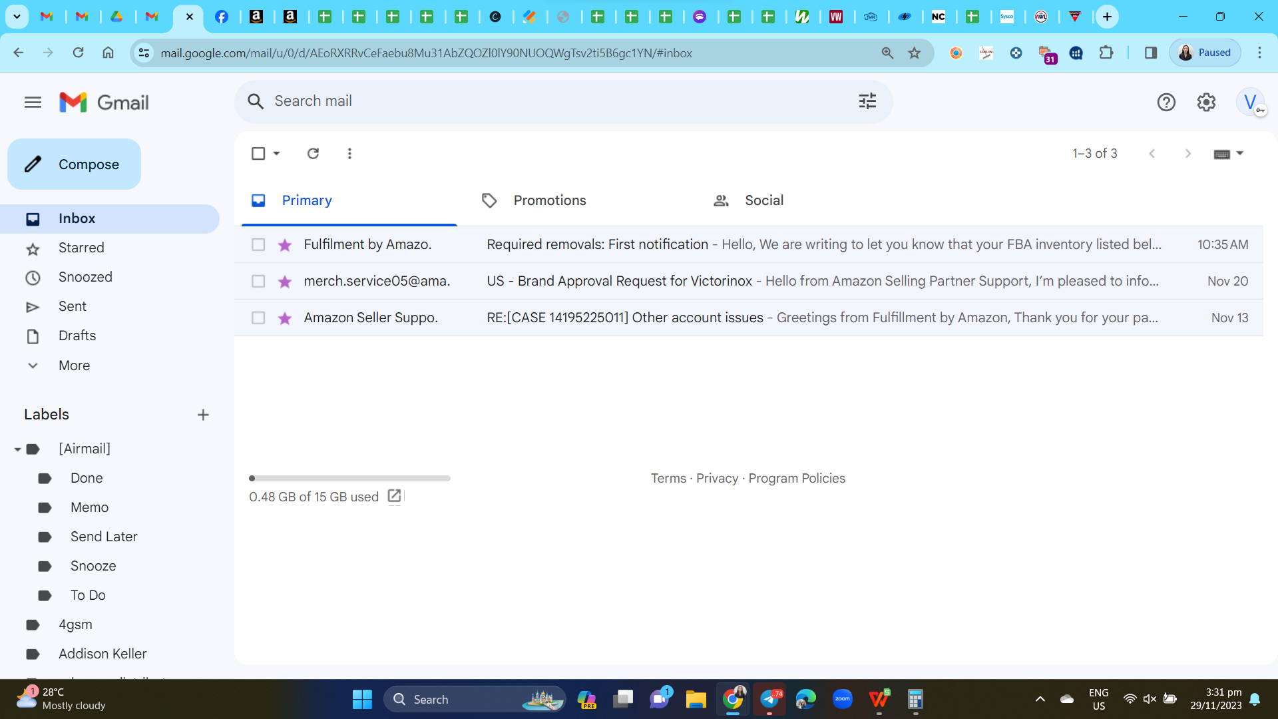
Task: Open Zoom from the taskbar
Action: 843,700
